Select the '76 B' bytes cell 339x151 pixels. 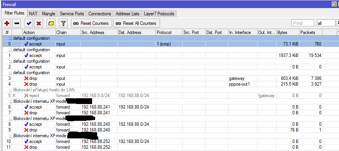(288, 130)
